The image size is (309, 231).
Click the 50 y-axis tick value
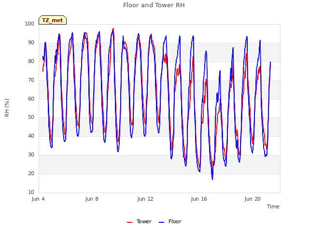click(x=31, y=117)
